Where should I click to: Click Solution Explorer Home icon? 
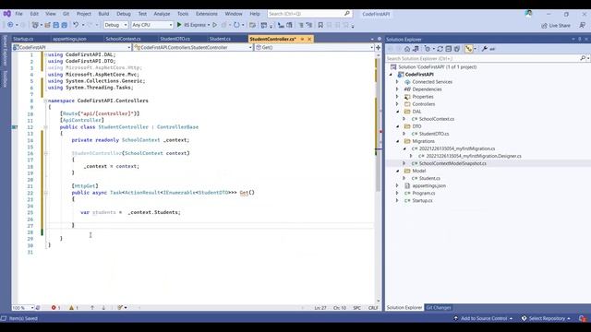point(407,49)
